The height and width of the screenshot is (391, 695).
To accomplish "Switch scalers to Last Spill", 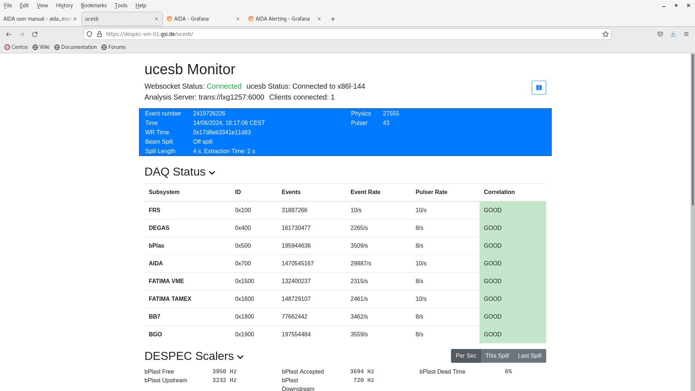I will (529, 356).
